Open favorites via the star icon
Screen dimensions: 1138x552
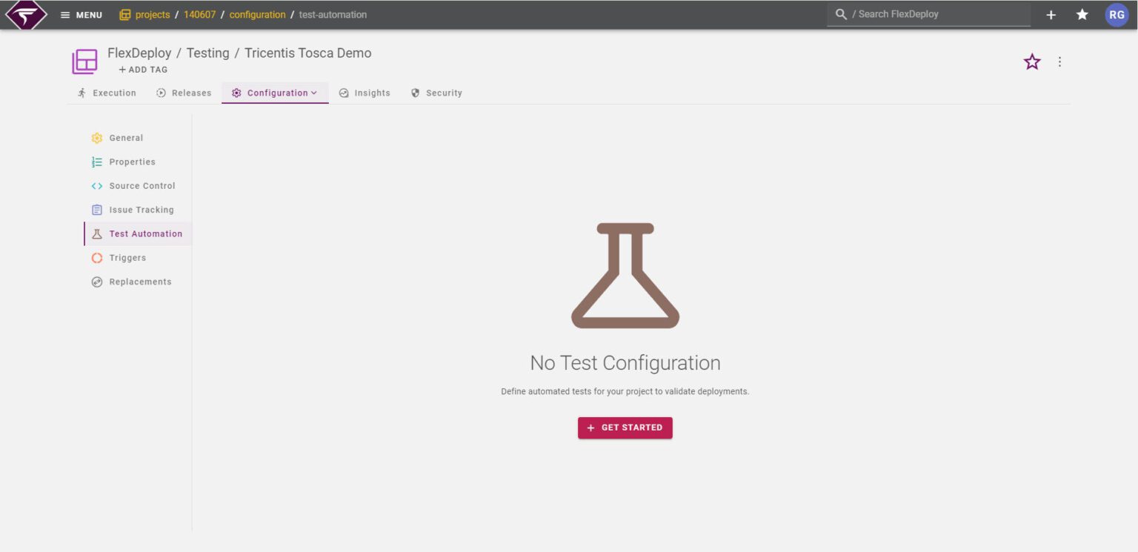pyautogui.click(x=1082, y=13)
